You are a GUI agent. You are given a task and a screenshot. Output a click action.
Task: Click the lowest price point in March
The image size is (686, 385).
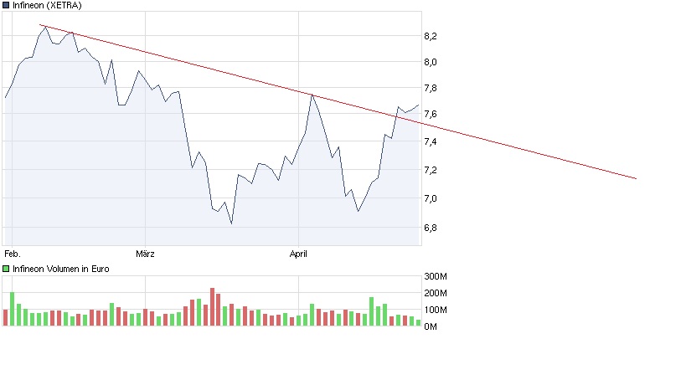[231, 223]
